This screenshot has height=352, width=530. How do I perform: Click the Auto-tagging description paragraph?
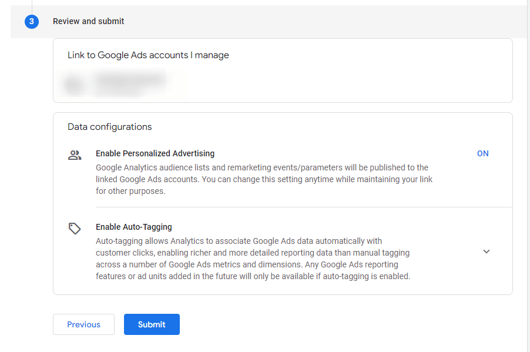(x=253, y=259)
